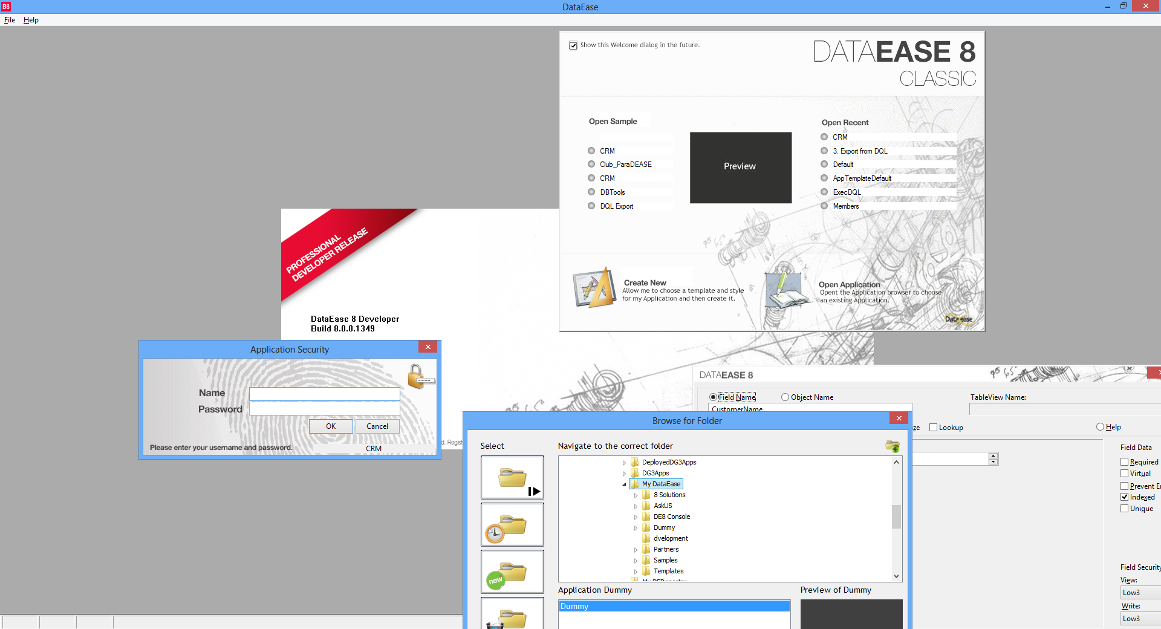Expand the Partners folder node
Image resolution: width=1161 pixels, height=629 pixels.
point(636,550)
